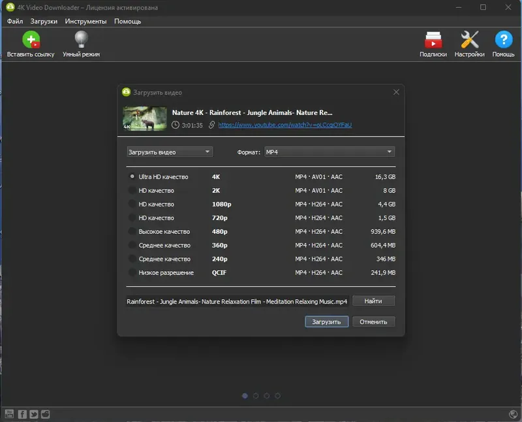522x422 pixels.
Task: Click the video thumbnail with 4K badge
Action: point(145,118)
